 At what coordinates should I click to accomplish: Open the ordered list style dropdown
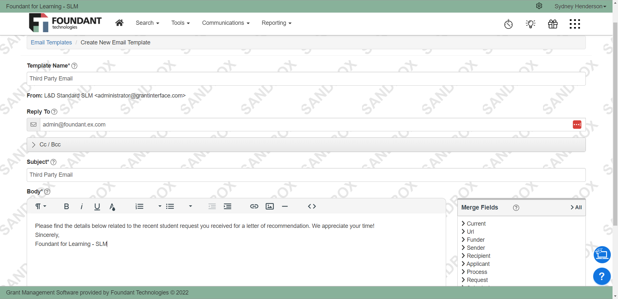[x=159, y=206]
